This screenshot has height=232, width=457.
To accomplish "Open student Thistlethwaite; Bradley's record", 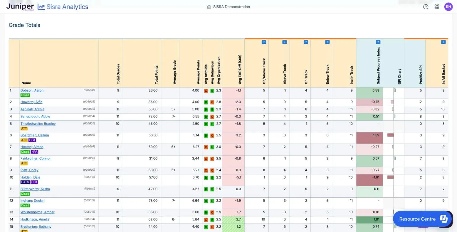I will tap(38, 124).
